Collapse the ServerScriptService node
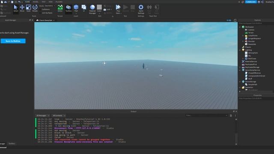The width and height of the screenshot is (274, 154). click(240, 70)
